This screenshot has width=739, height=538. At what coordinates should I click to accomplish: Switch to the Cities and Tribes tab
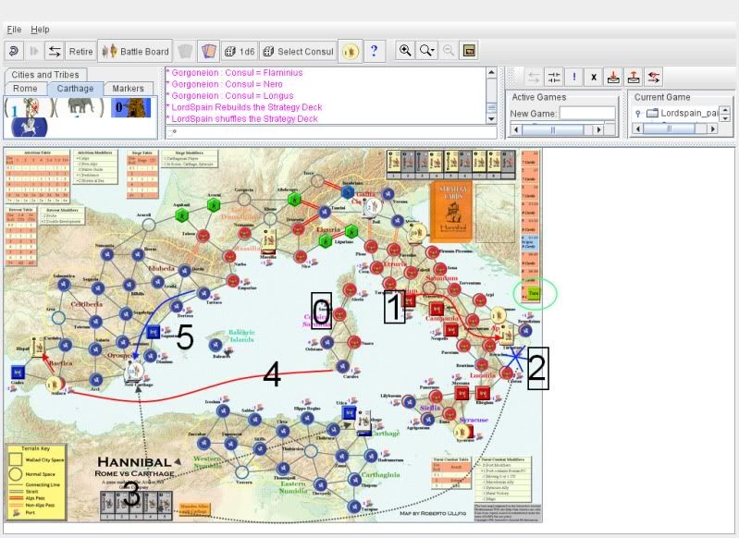coord(45,75)
